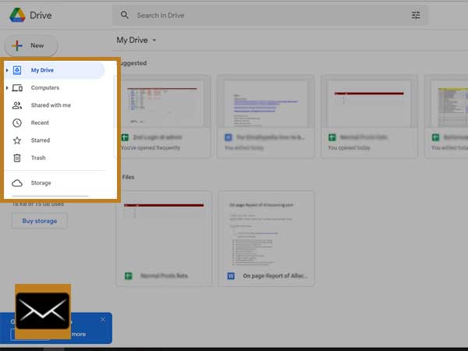
Task: Click the Starred star icon
Action: point(17,140)
